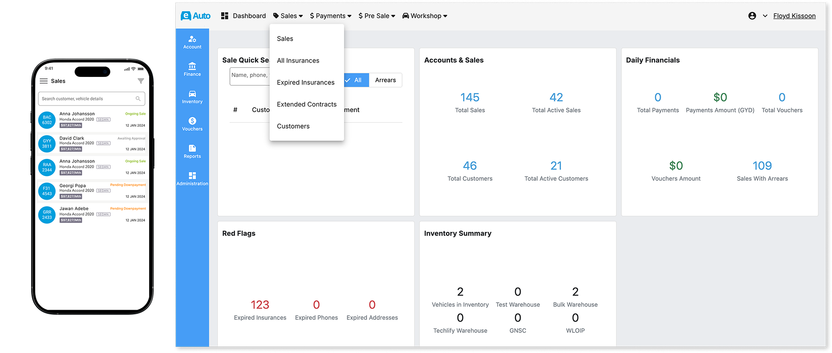Click the GNSC inventory count
Screen dimensions: 832x353
coord(518,318)
